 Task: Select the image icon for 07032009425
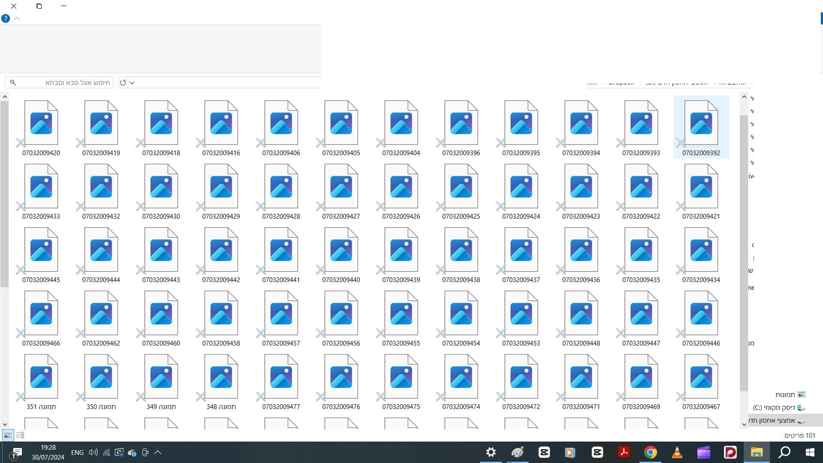click(461, 186)
